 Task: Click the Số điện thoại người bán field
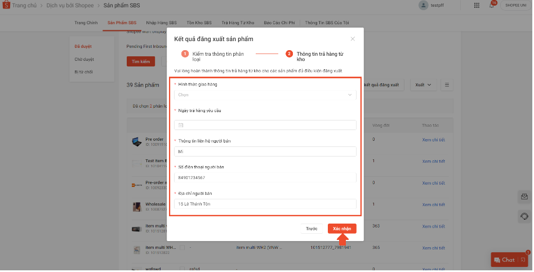point(265,178)
